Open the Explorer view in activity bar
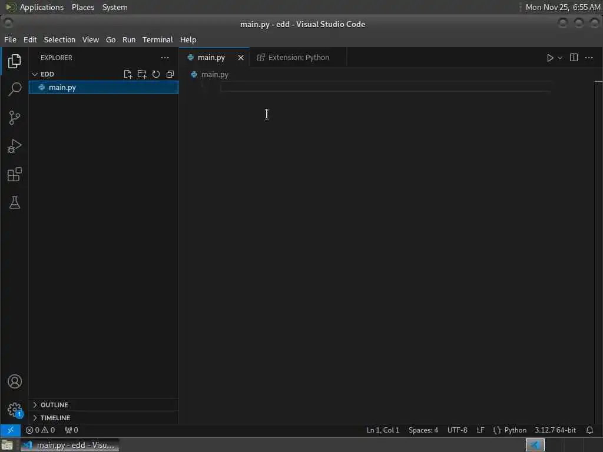Screen dimensions: 603x452 tap(14, 61)
